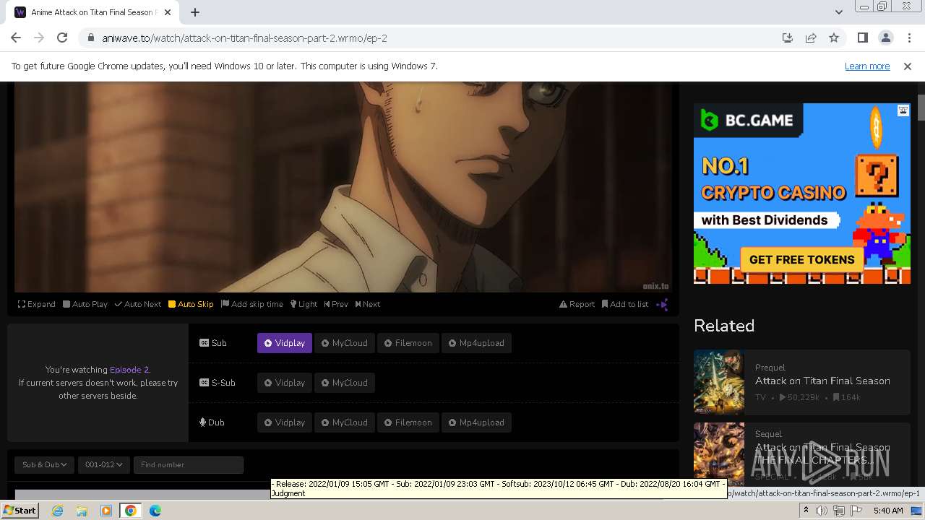This screenshot has height=520, width=925.
Task: Open Windows Media Player from taskbar
Action: [x=106, y=511]
